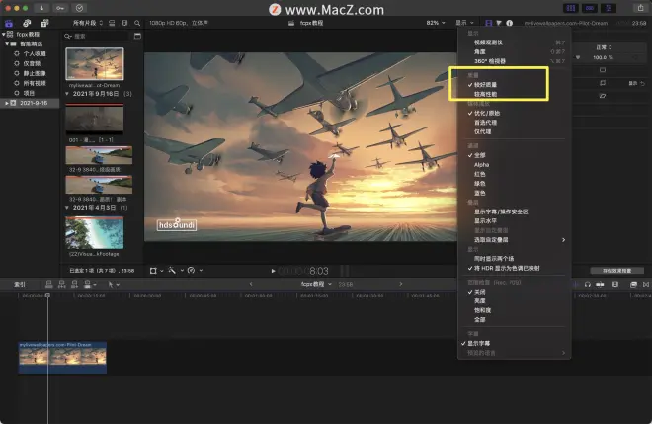Click the insert clip edit icon

click(62, 285)
